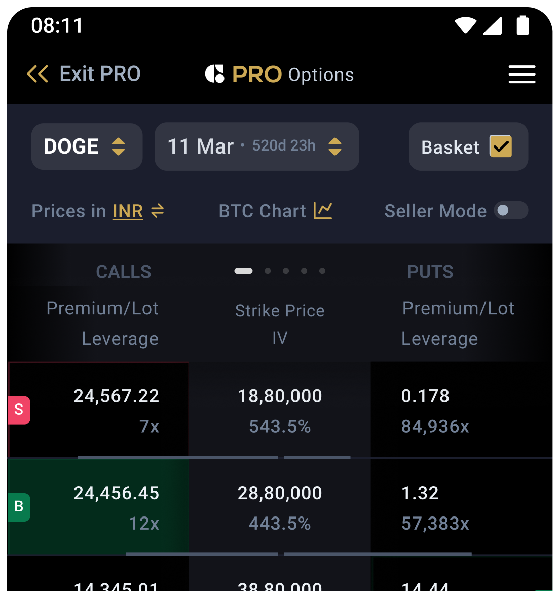Open the DOGE asset dropdown

tap(87, 146)
